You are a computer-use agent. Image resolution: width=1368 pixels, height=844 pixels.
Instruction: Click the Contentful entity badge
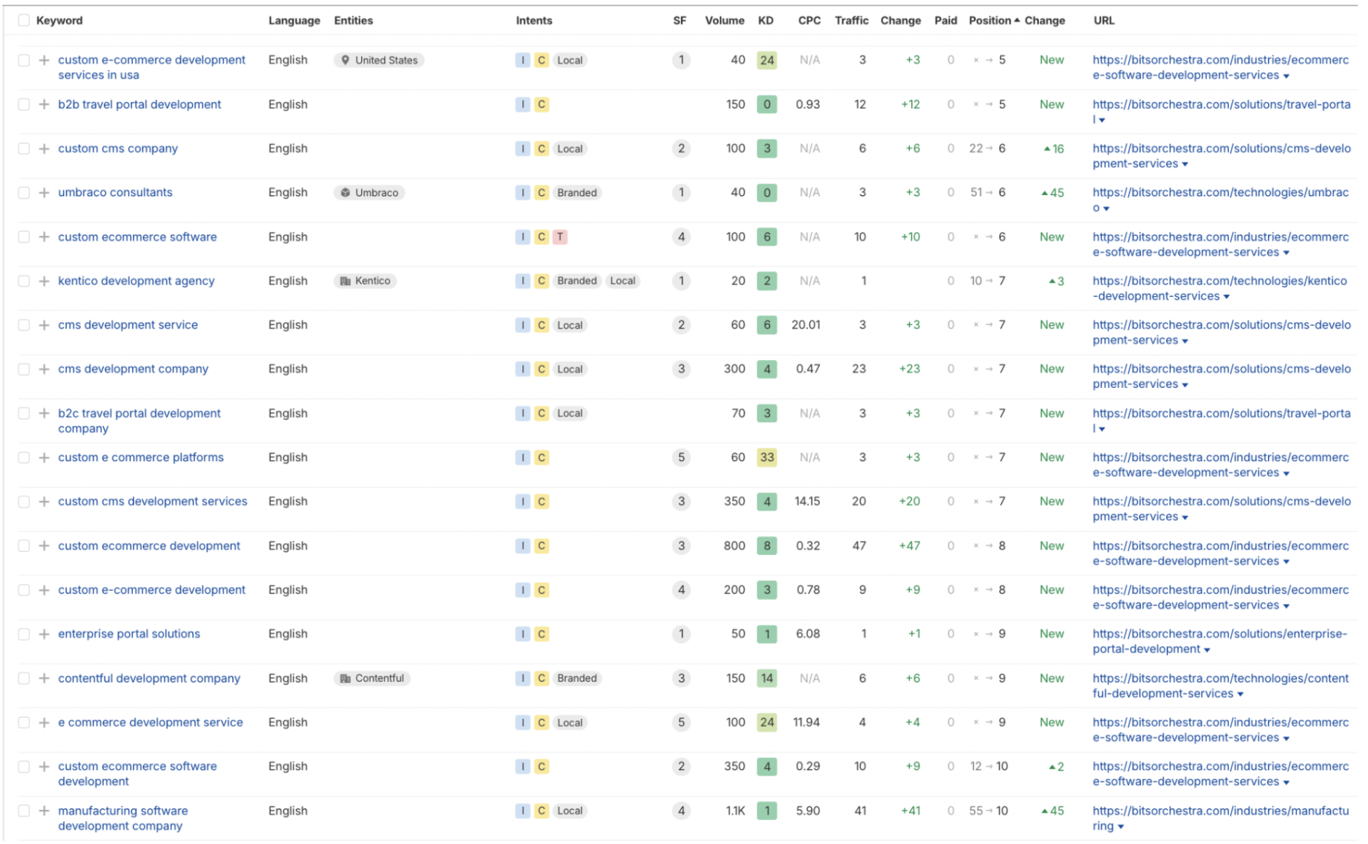[372, 679]
